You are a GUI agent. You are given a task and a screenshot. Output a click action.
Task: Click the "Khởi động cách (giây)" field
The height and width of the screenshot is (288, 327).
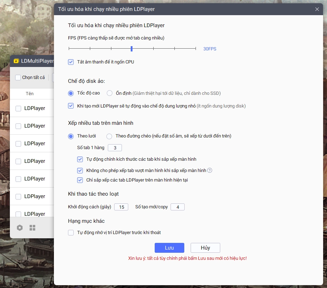(121, 207)
